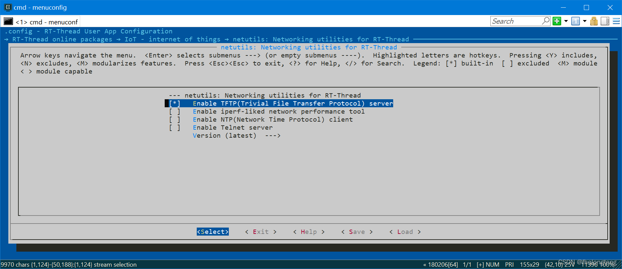Click 'RT-Thread online packages' breadcrumb text
This screenshot has height=269, width=622.
pos(62,39)
